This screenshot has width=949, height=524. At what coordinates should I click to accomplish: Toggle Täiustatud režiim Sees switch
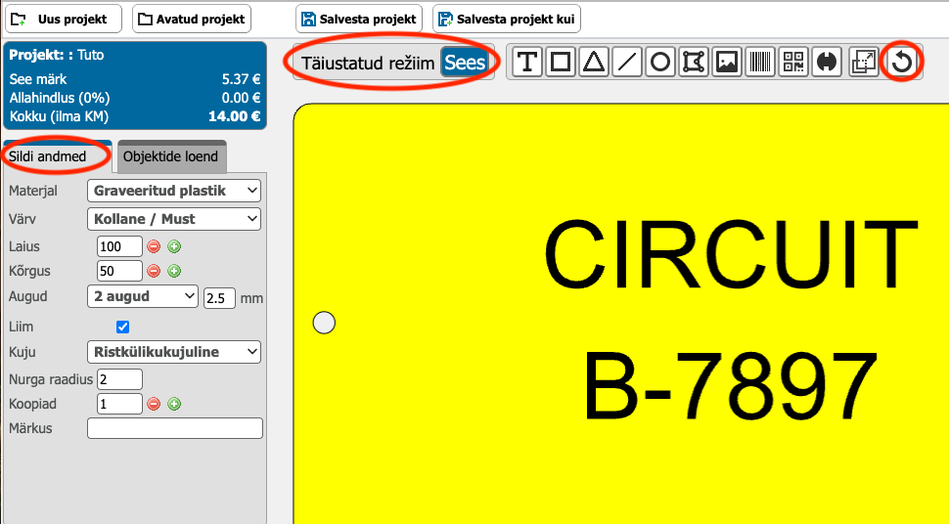464,63
